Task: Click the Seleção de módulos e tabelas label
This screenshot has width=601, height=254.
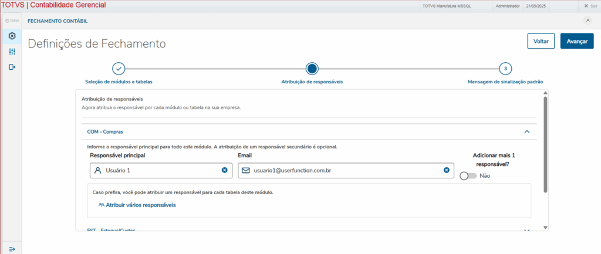Action: pyautogui.click(x=119, y=82)
